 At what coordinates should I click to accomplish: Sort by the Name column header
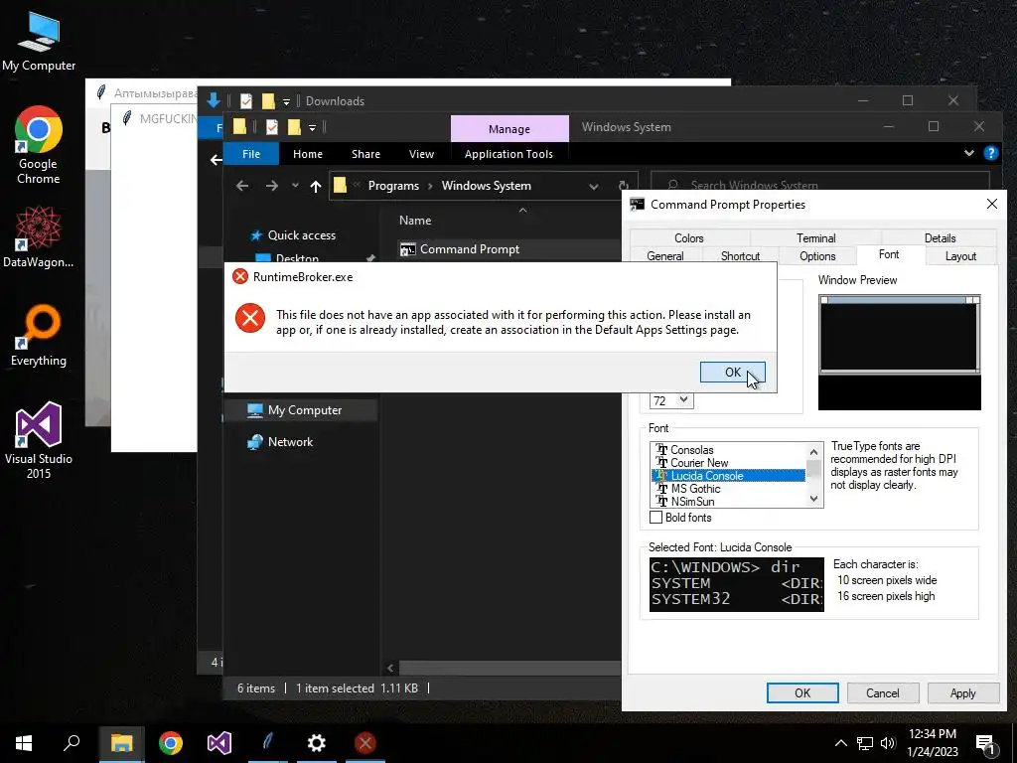[x=415, y=220]
